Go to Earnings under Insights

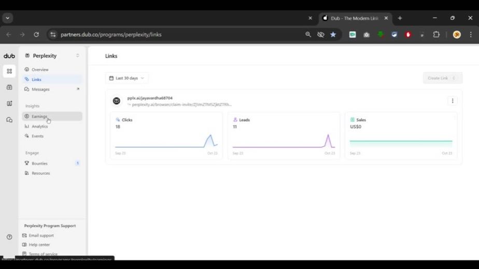[x=52, y=116]
